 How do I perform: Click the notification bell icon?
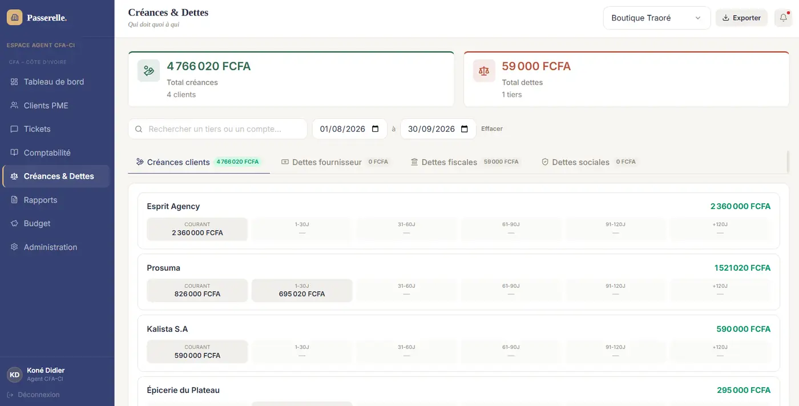click(x=783, y=18)
